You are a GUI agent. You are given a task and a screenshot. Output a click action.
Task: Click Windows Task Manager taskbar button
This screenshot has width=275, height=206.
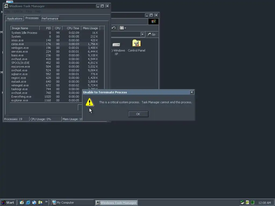click(117, 203)
